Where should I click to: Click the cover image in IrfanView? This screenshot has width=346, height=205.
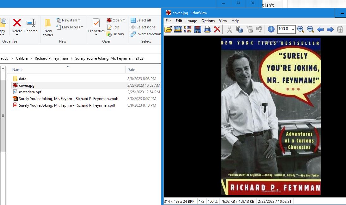click(271, 116)
